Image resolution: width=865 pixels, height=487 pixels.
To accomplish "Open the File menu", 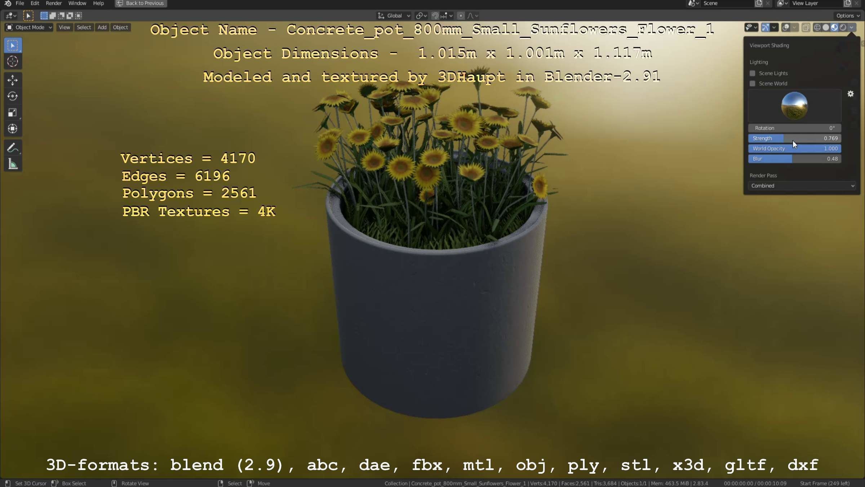I will click(x=20, y=3).
